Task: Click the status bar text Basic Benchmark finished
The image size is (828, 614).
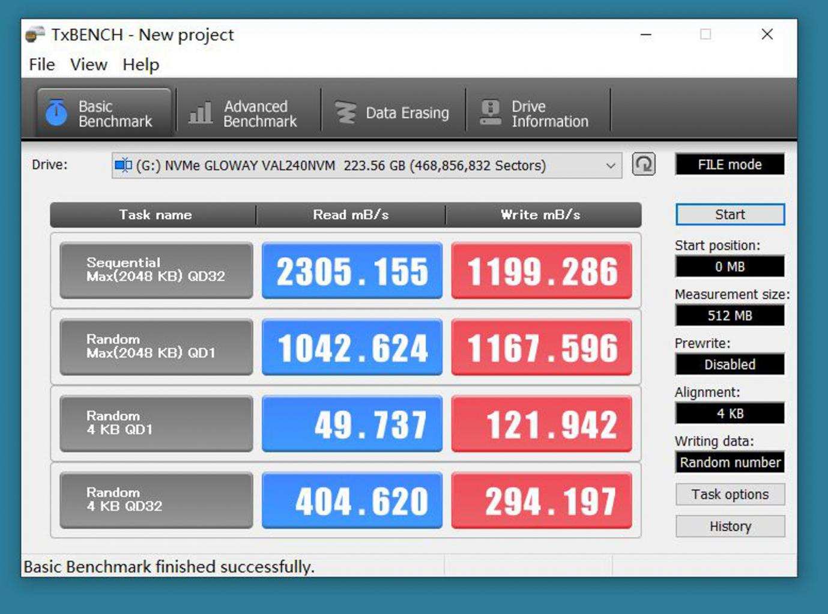Action: tap(169, 567)
